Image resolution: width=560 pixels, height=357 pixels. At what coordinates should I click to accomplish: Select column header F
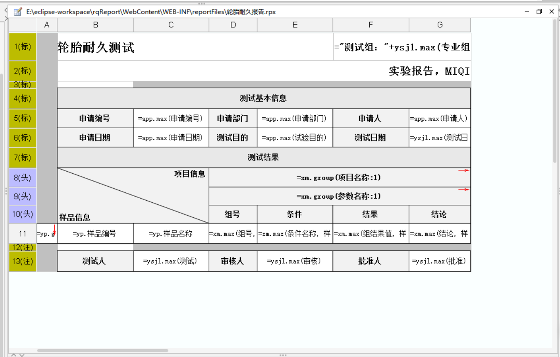tap(371, 25)
